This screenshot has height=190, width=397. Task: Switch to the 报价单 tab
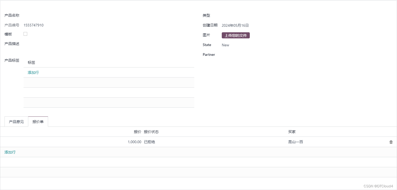click(38, 121)
